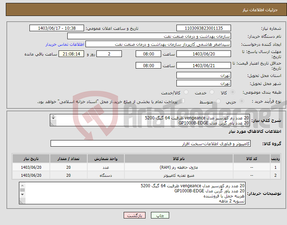Select the متوسط purchase type radio
Image resolution: width=287 pixels, height=225 pixels.
click(218, 101)
